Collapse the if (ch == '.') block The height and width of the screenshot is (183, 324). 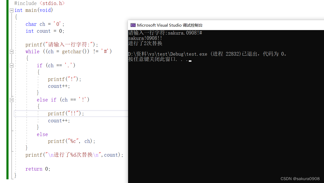coord(11,65)
